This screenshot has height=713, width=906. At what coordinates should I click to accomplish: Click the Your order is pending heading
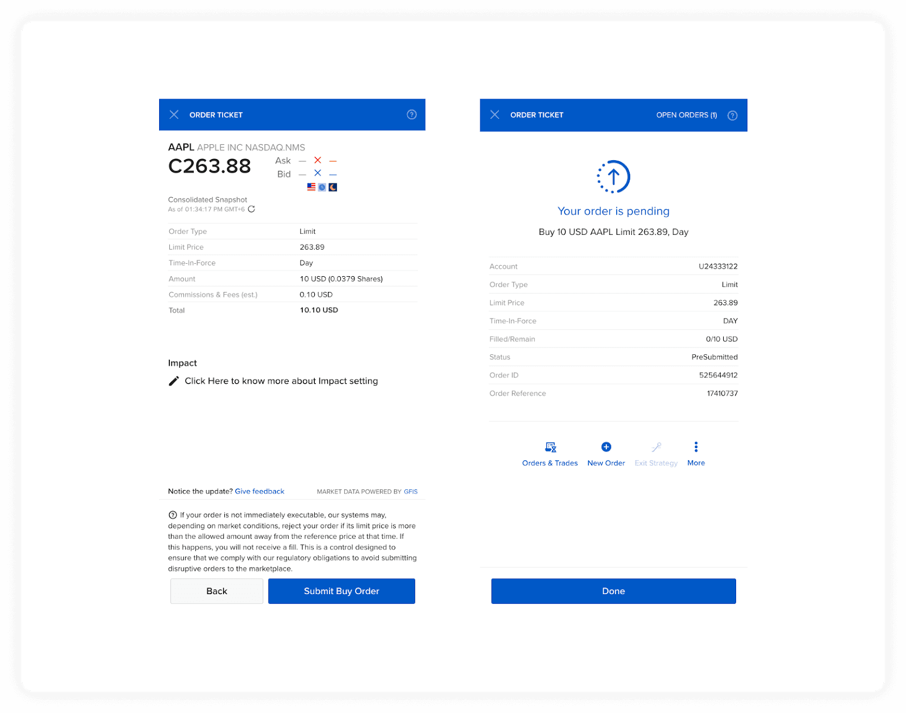click(x=613, y=211)
